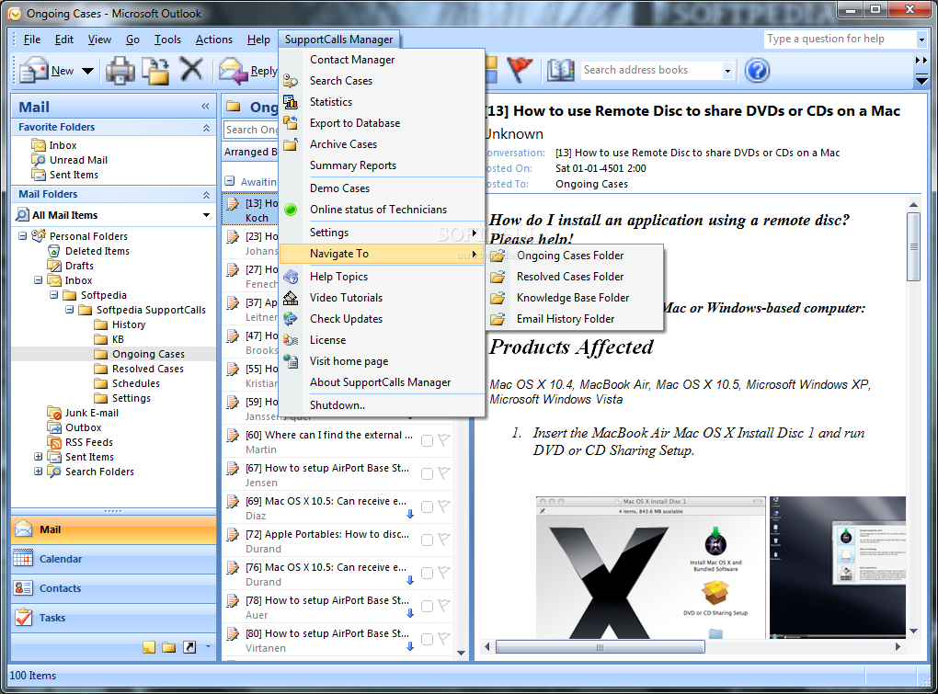This screenshot has height=694, width=938.
Task: Click the Print toolbar icon
Action: (120, 71)
